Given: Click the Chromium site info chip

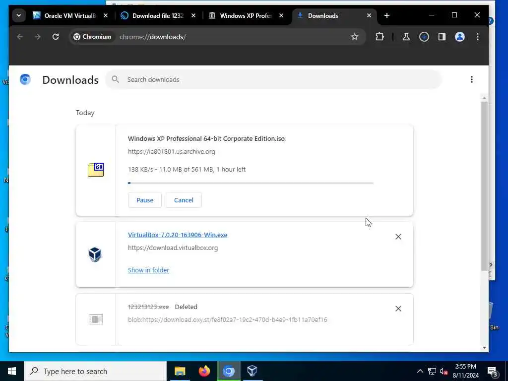Looking at the screenshot, I should pyautogui.click(x=93, y=37).
